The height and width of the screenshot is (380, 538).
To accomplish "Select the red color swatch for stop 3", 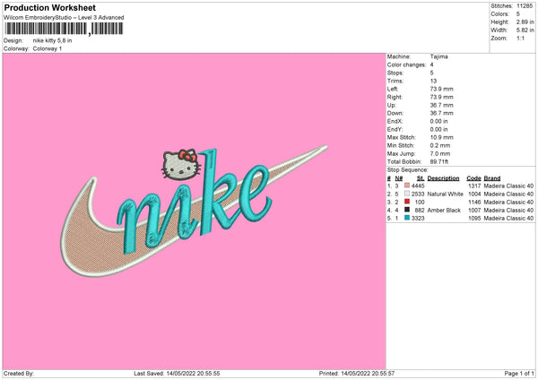I will [407, 202].
